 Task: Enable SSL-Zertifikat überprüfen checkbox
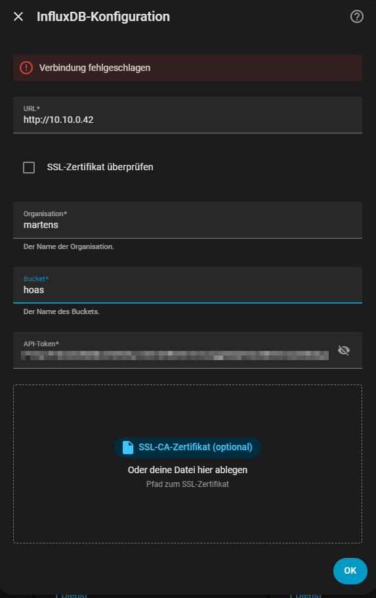29,168
